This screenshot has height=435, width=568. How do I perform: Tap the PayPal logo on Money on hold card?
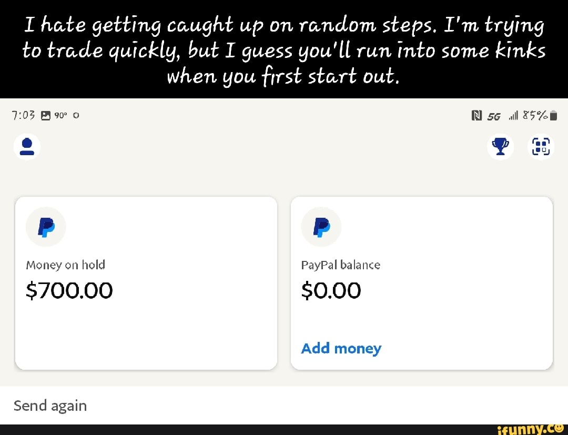pos(46,227)
